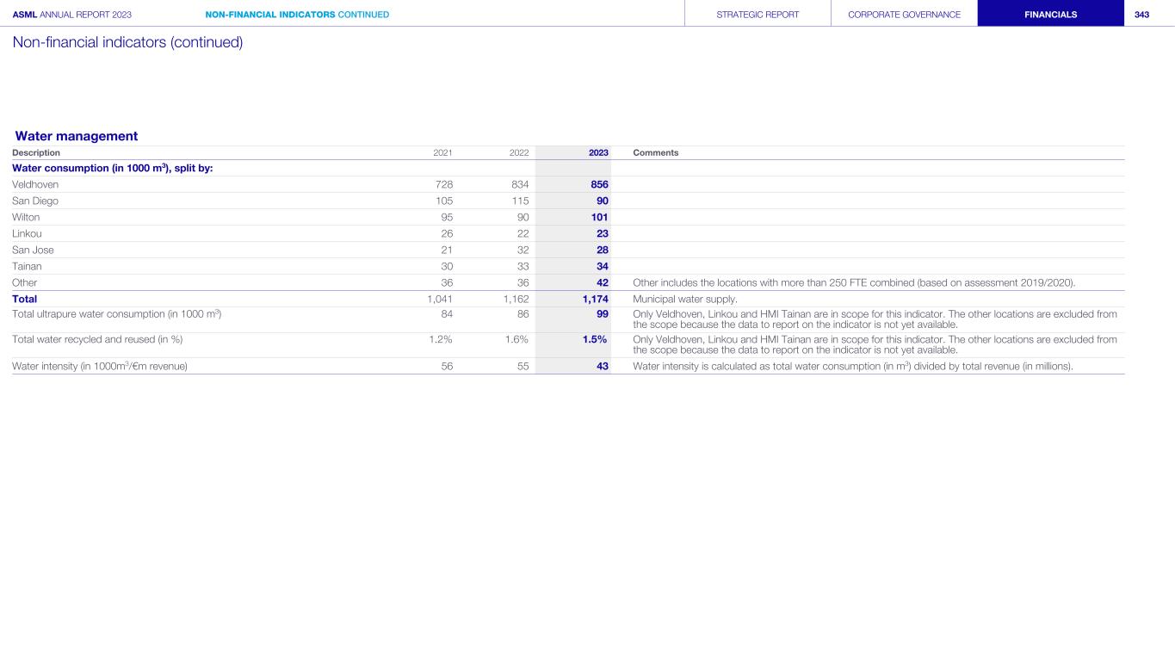This screenshot has width=1175, height=662.
Task: Click the Wilton 2023 value 101
Action: (x=598, y=217)
